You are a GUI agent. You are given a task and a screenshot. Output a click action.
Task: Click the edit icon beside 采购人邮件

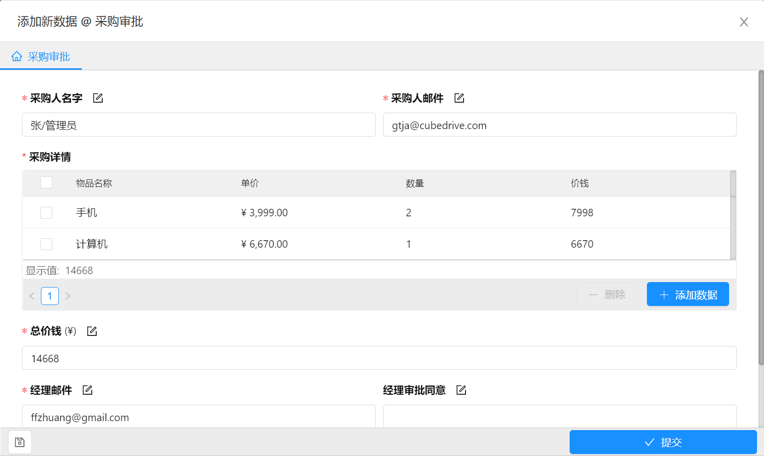(459, 98)
